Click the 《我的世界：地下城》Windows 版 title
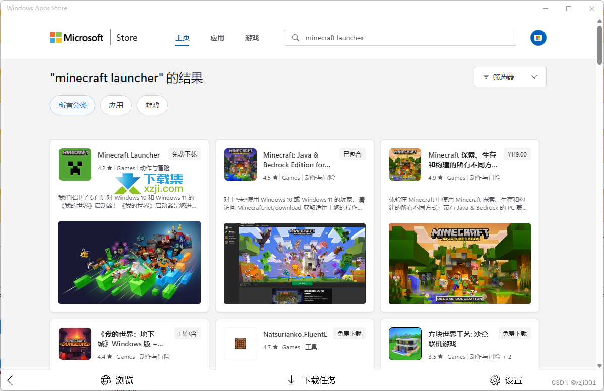 point(131,339)
